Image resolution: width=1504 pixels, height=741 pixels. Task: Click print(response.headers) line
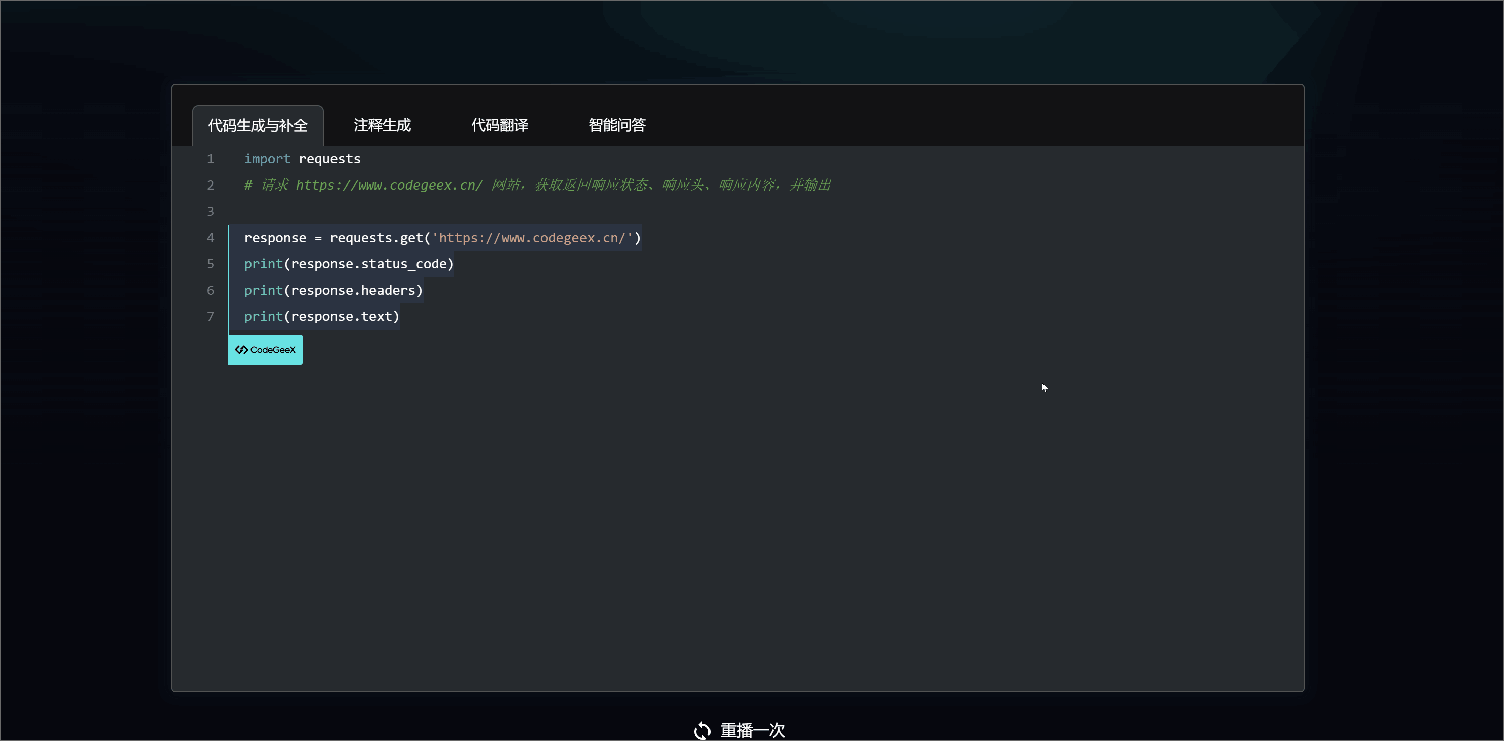pos(333,290)
